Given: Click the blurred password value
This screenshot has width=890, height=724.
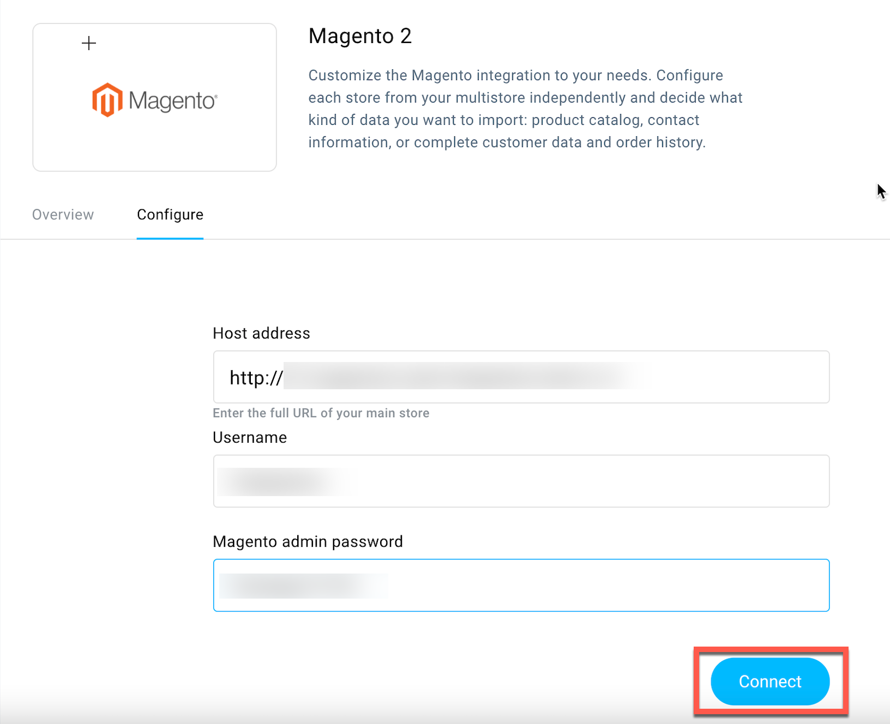Looking at the screenshot, I should [303, 586].
